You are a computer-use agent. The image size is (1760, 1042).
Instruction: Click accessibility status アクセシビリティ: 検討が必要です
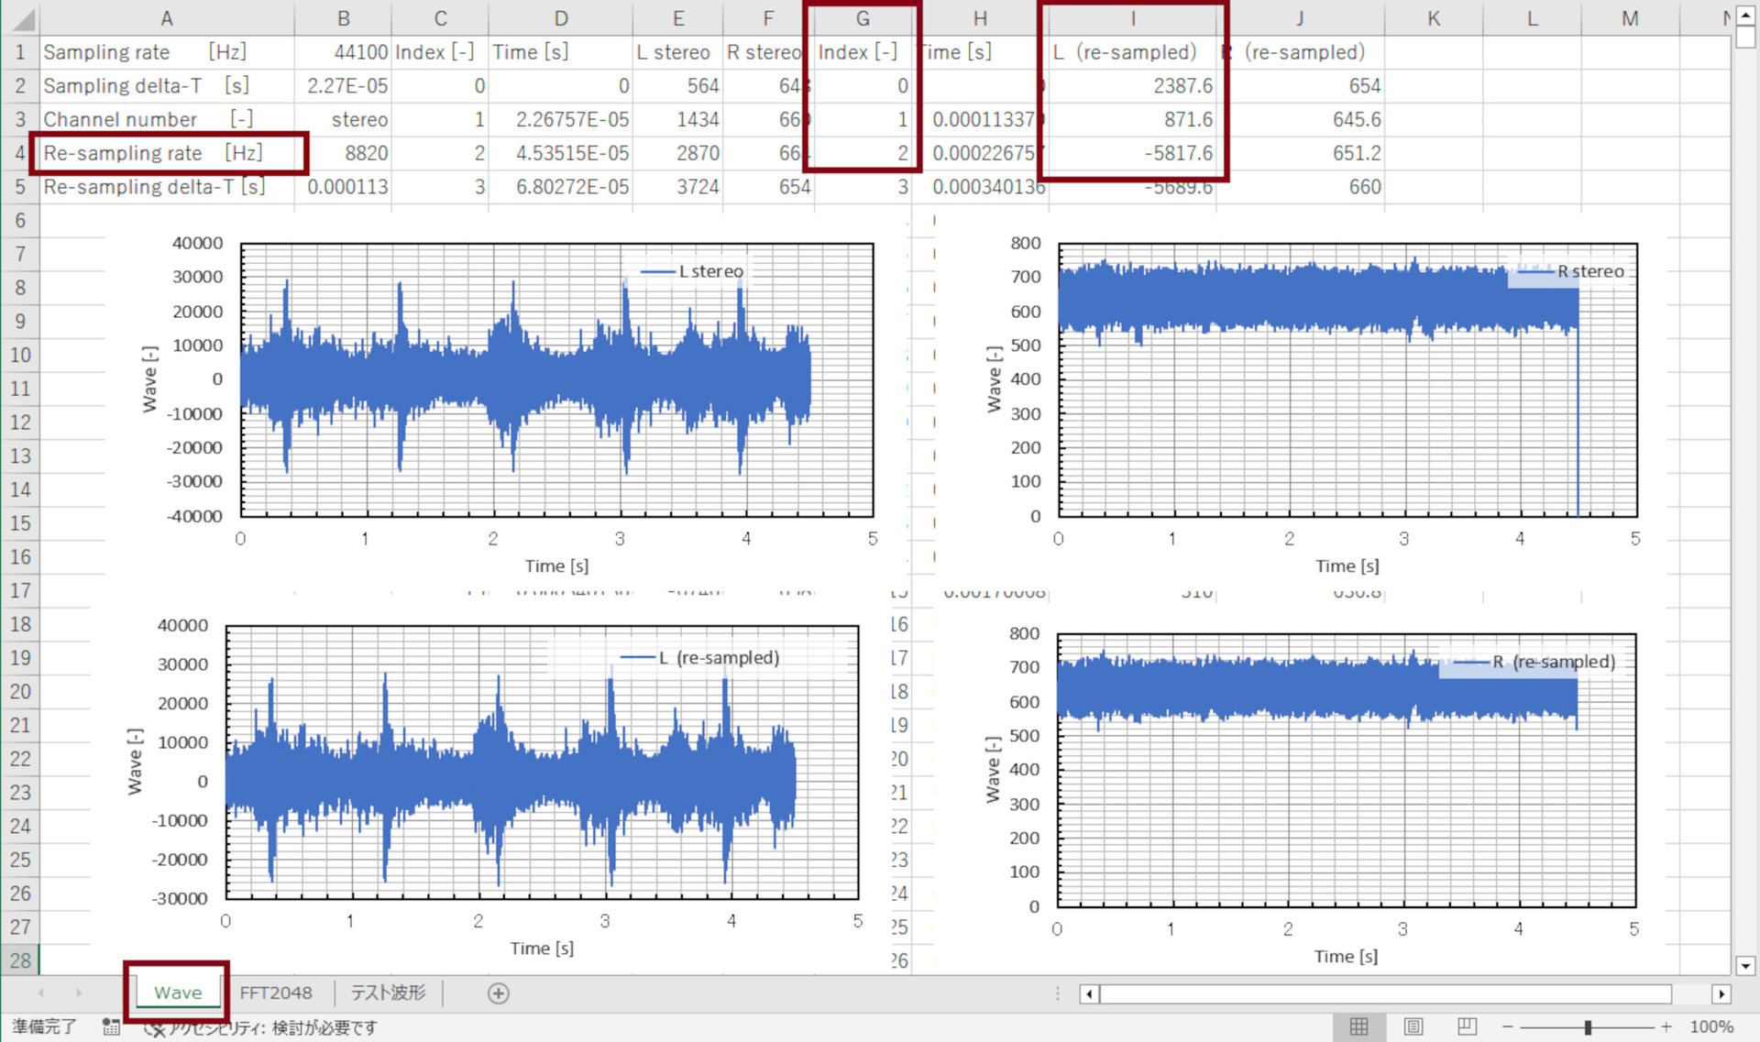[261, 1027]
